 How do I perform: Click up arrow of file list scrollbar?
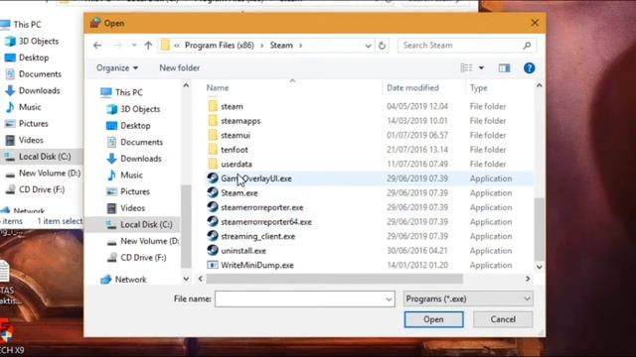tap(539, 85)
